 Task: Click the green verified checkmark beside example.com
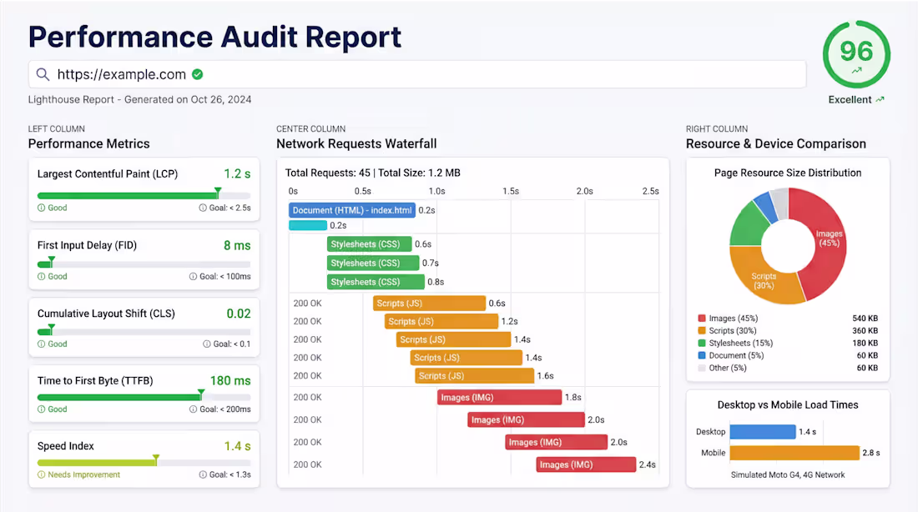point(198,74)
